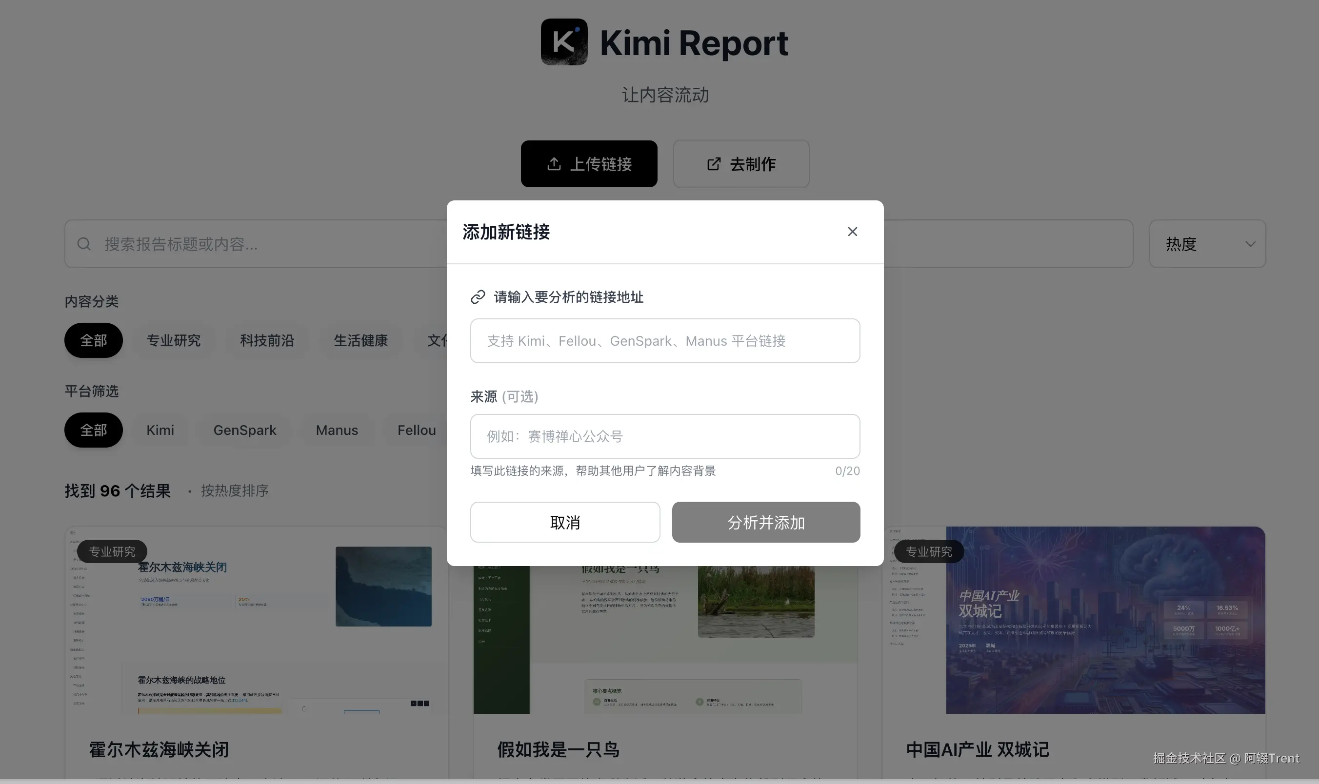
Task: Click the chevron arrow of 热度 selector
Action: click(1250, 244)
